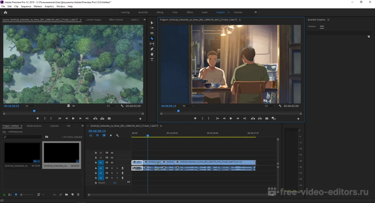
Task: Open Source monitor 1/2 resolution dropdown
Action: coord(112,106)
